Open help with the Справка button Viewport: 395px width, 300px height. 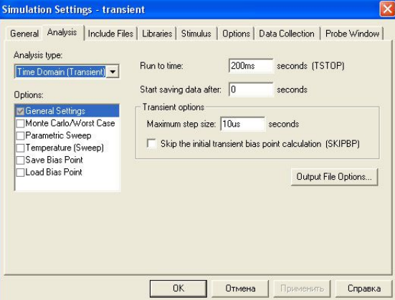point(364,289)
